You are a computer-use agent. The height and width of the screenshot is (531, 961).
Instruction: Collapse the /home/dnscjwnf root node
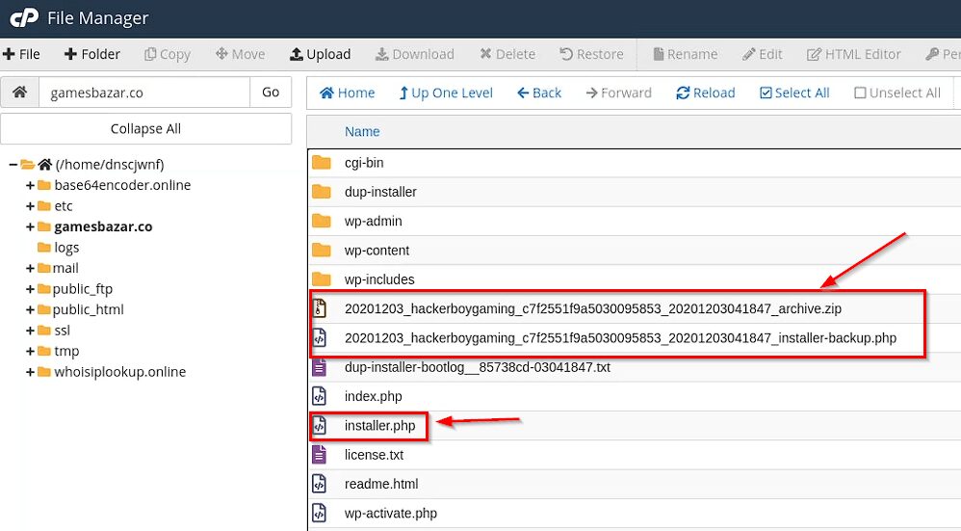(x=13, y=165)
